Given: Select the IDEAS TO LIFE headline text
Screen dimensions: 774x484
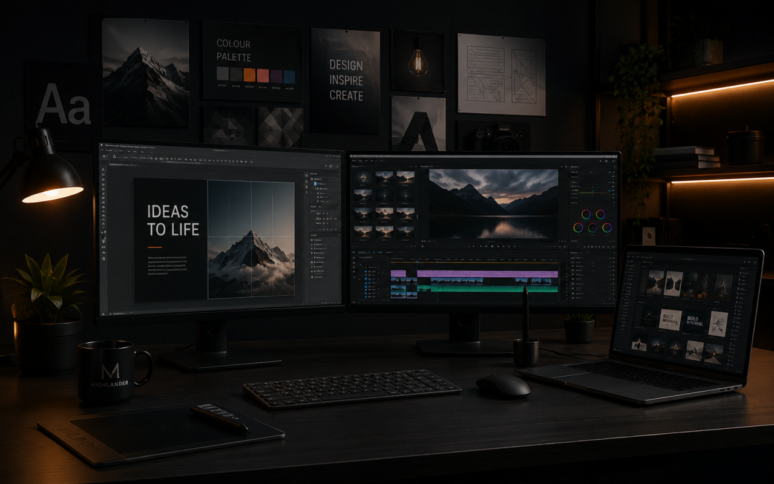Looking at the screenshot, I should click(173, 220).
